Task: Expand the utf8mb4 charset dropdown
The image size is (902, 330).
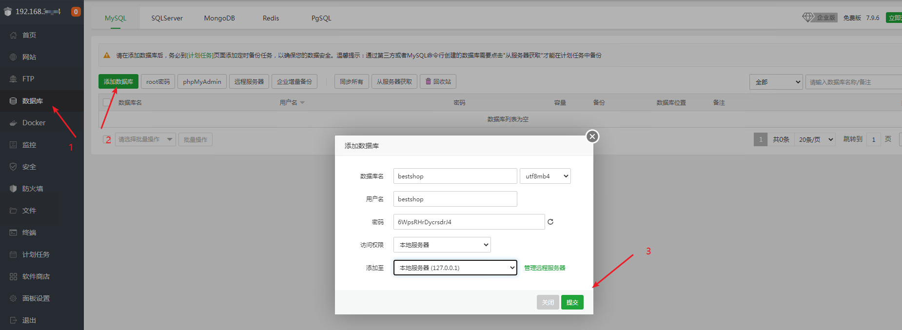Action: (x=545, y=176)
